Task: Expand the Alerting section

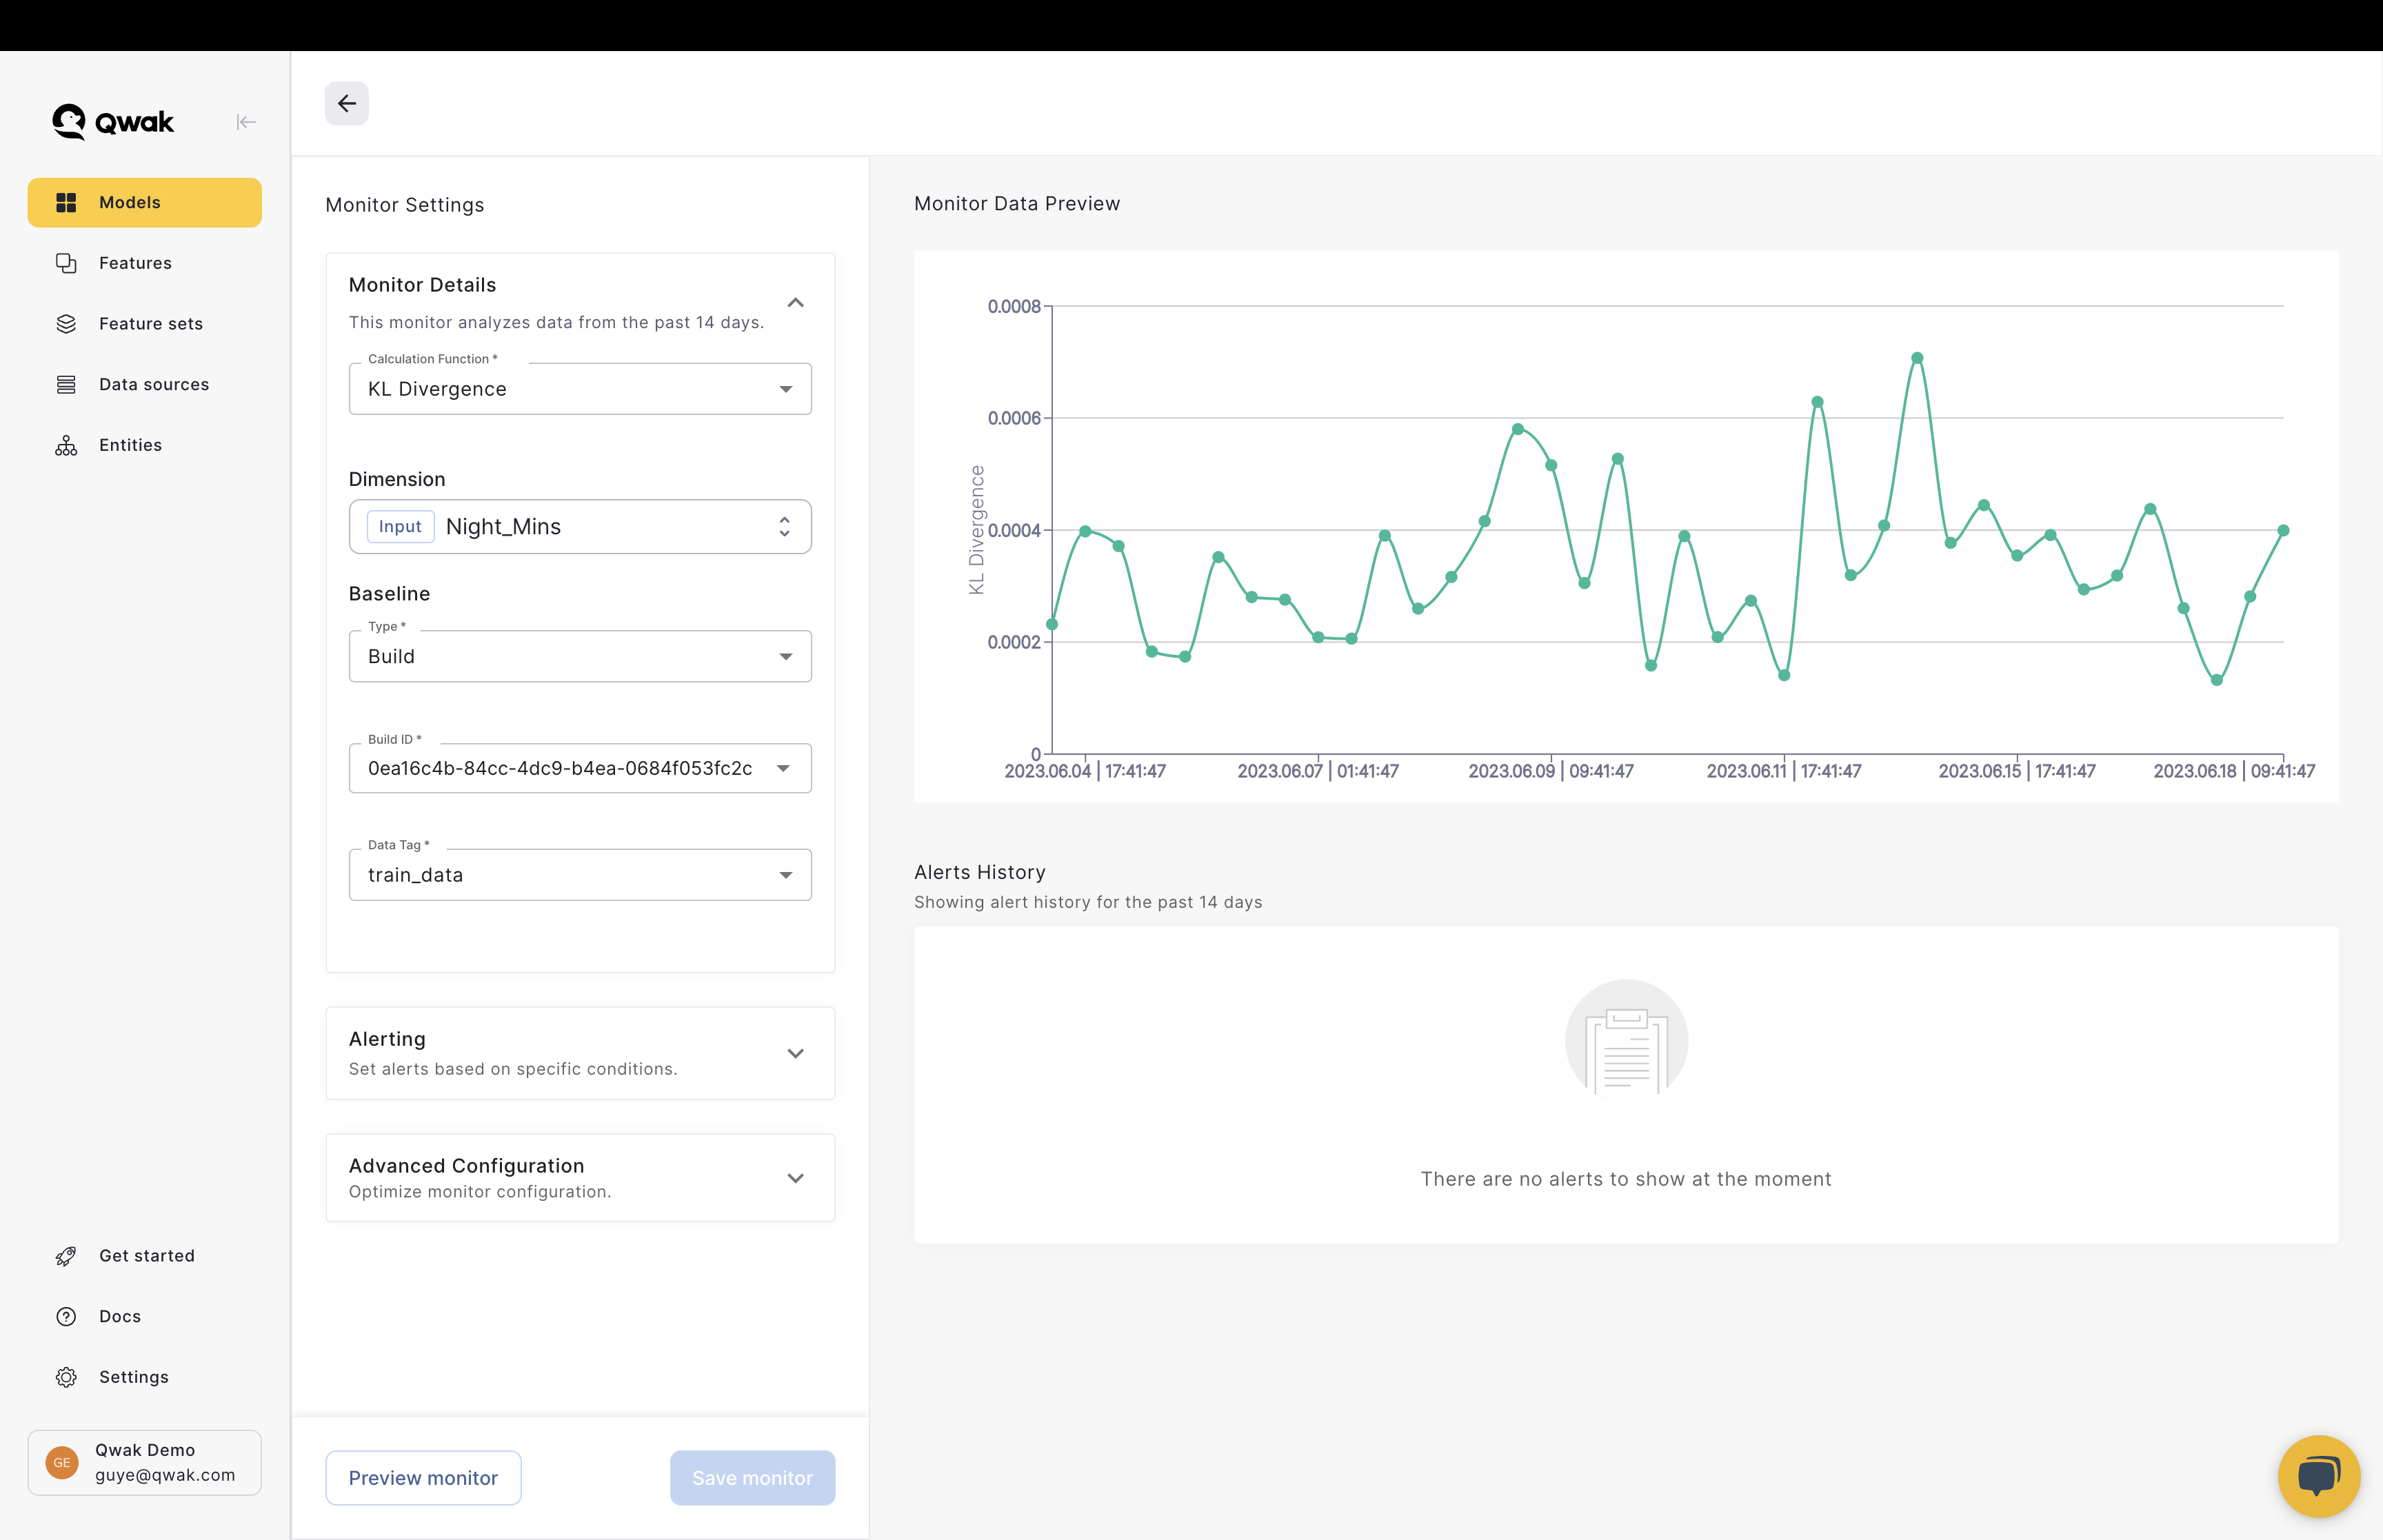Action: tap(795, 1053)
